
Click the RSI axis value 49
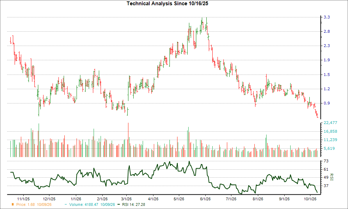point(326,177)
